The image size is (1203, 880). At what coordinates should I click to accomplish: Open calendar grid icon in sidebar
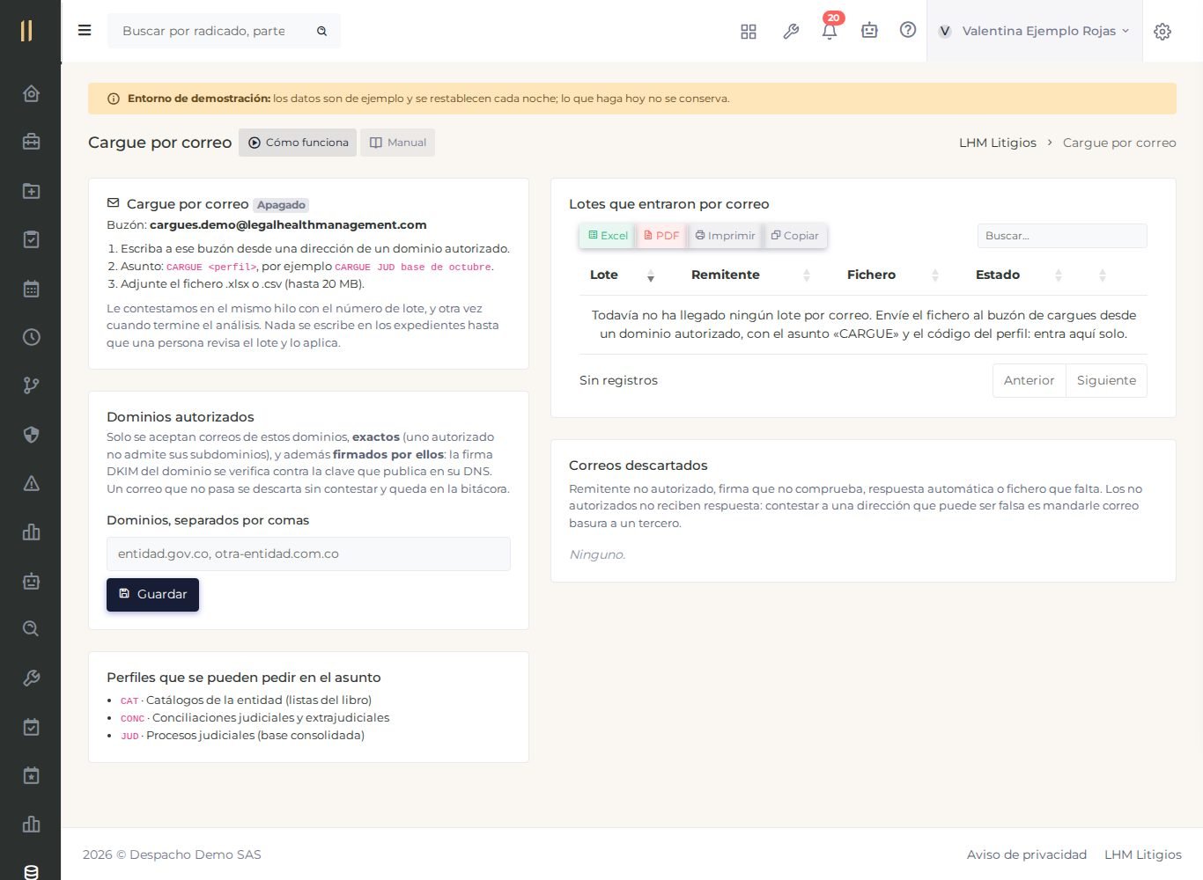click(x=31, y=289)
